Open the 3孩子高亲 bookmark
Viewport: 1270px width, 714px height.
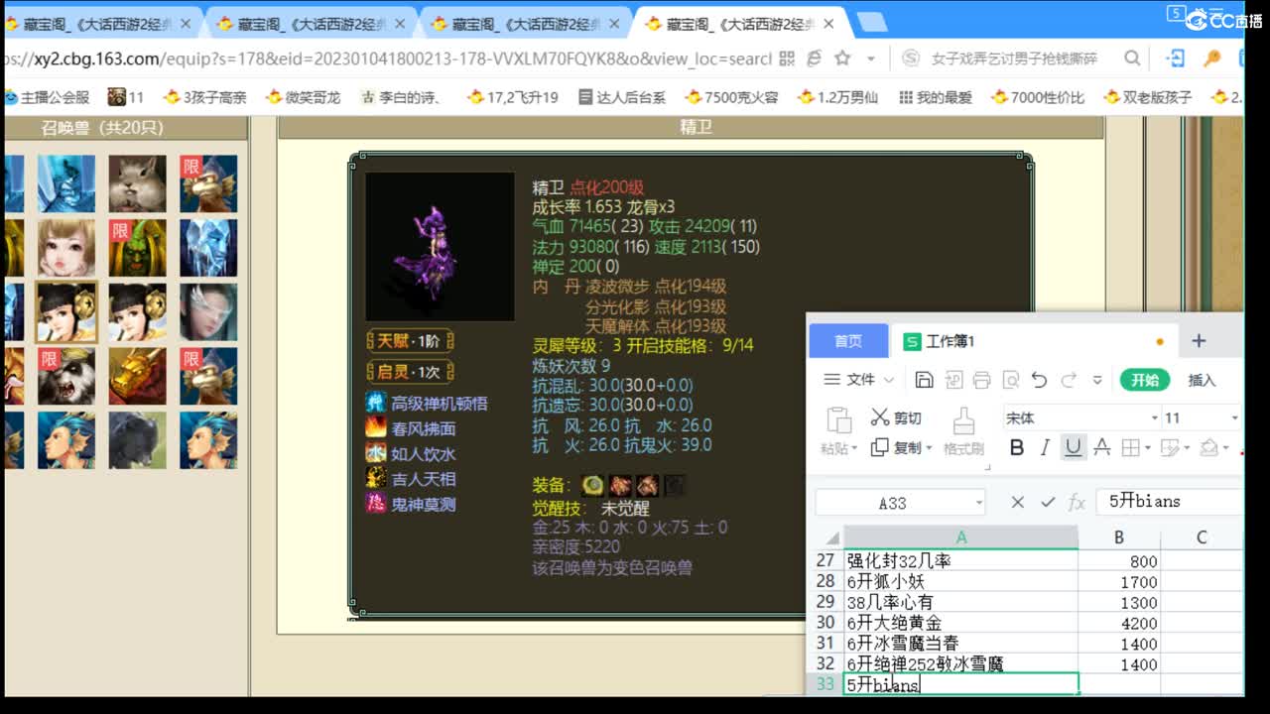click(x=204, y=97)
